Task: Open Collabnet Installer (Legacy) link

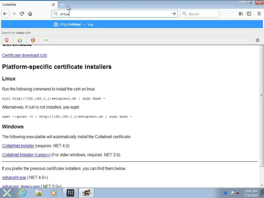Action: coord(26,155)
